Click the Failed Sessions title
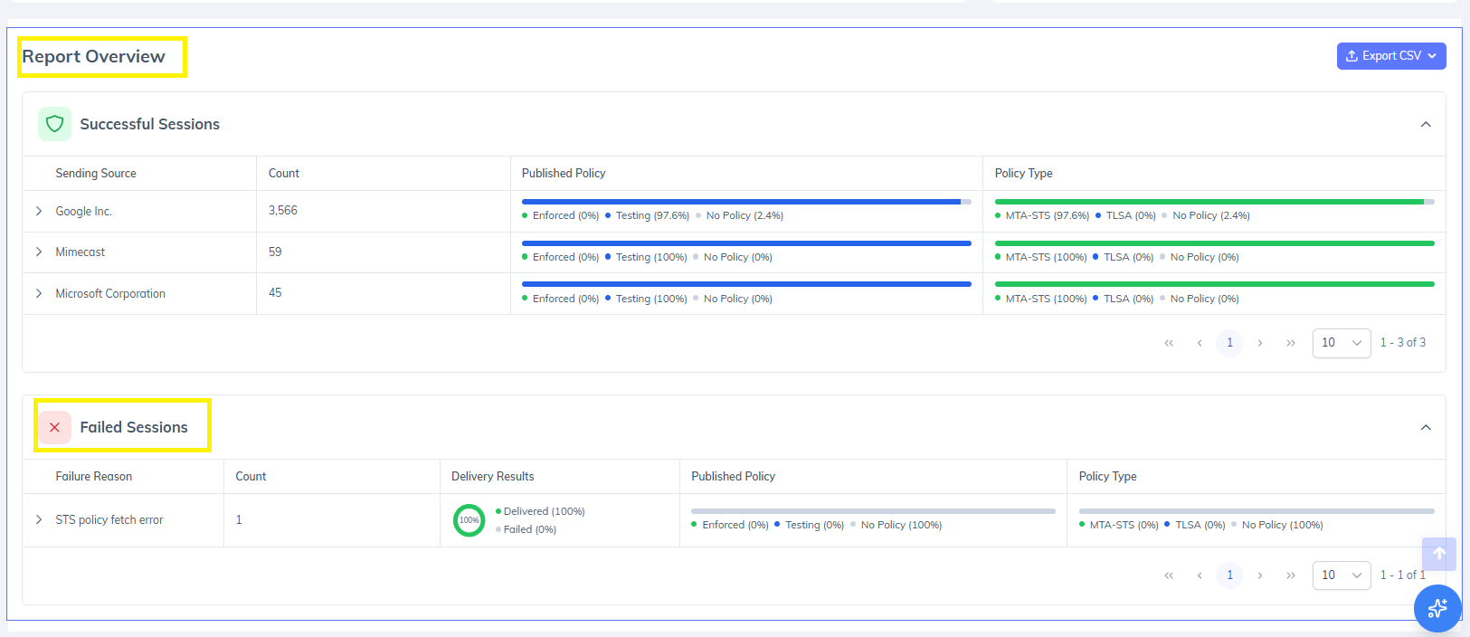 (x=134, y=427)
